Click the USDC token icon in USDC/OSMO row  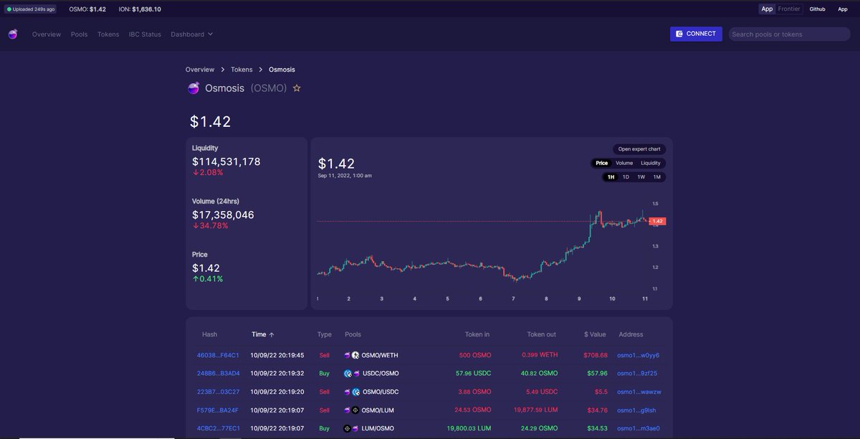[348, 374]
